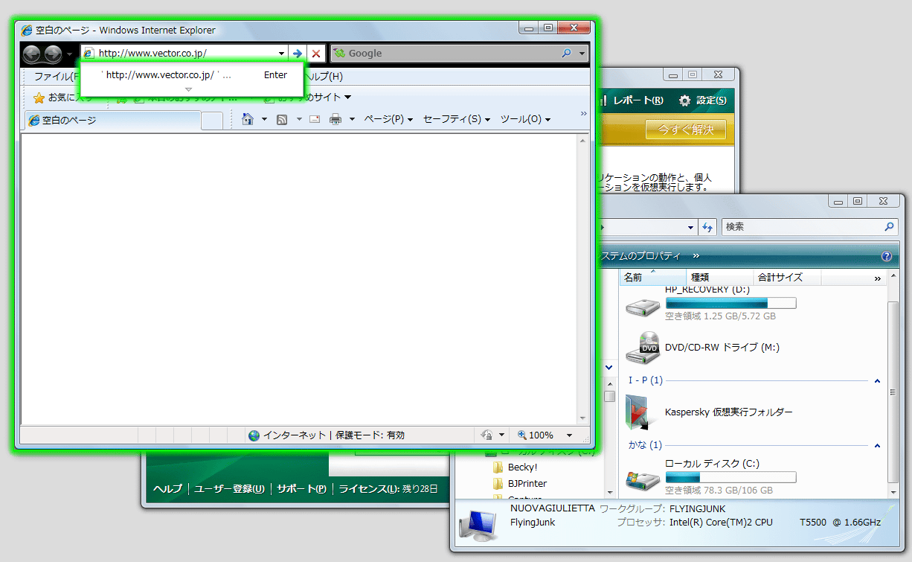The image size is (912, 562).
Task: Click the Back button in Internet Explorer
Action: point(33,54)
